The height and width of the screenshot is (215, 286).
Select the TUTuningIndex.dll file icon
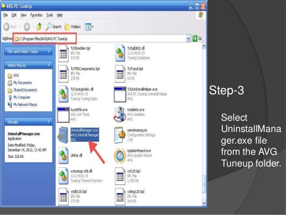pos(63,94)
